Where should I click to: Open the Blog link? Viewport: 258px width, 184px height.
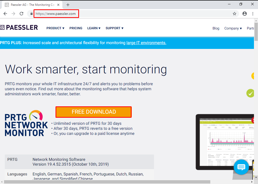[216, 28]
